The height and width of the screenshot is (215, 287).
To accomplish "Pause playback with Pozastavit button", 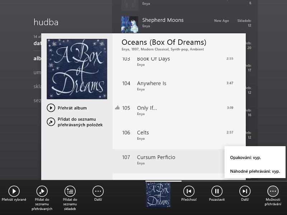I will 217,191.
